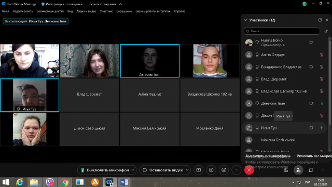Start recording with the record icon

211,170
